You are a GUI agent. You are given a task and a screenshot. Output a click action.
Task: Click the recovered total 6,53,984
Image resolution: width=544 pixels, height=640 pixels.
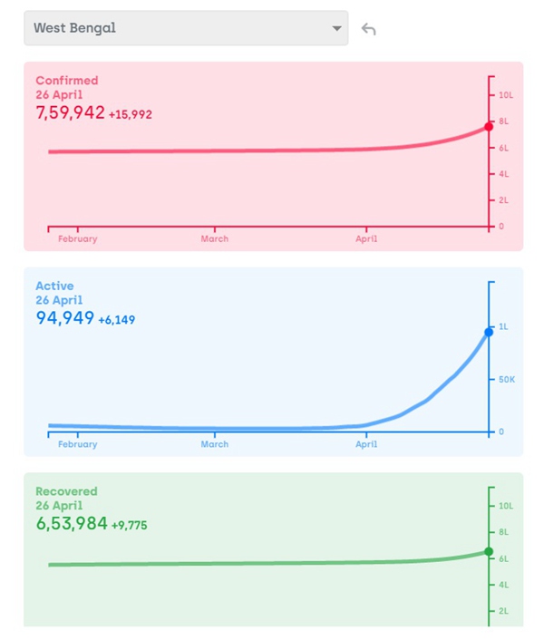[72, 524]
